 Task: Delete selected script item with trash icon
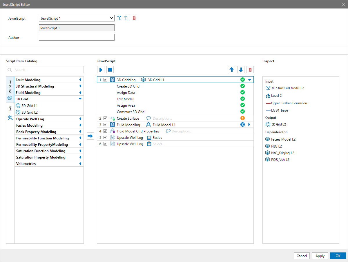[x=250, y=70]
